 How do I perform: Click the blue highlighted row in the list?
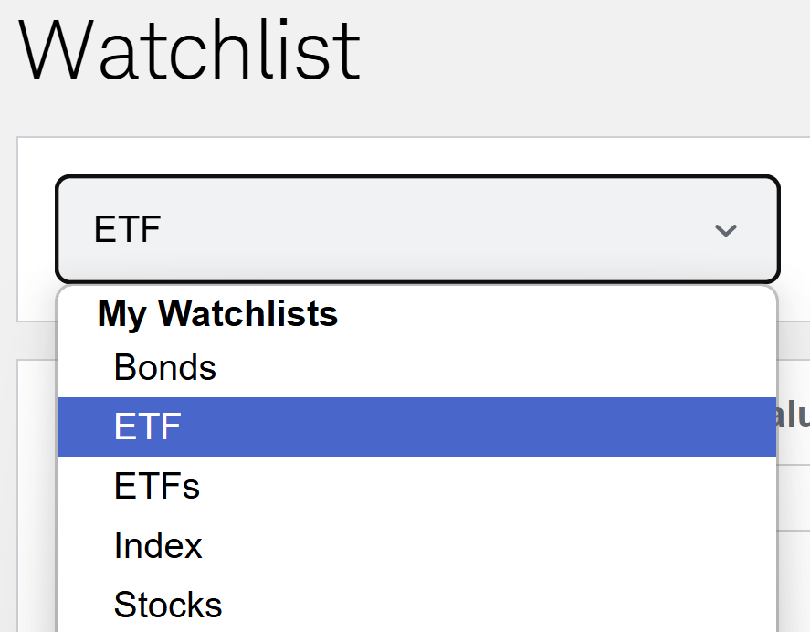click(x=416, y=427)
